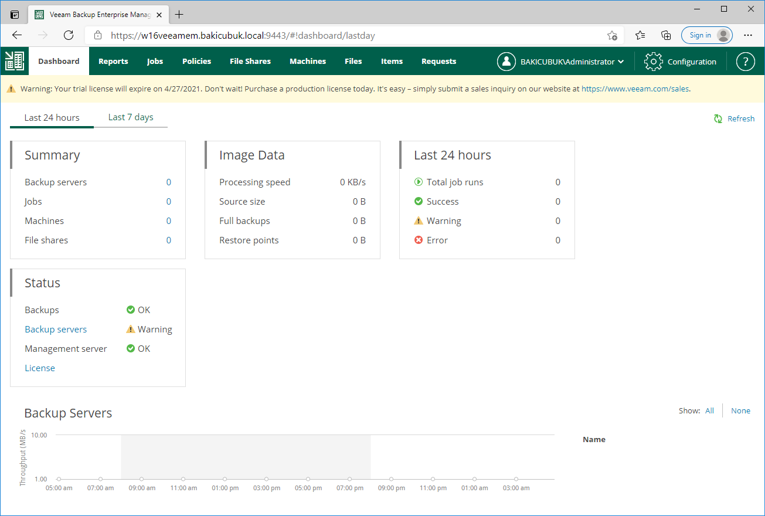The width and height of the screenshot is (765, 516).
Task: Click the browser Sign in button
Action: [x=707, y=35]
